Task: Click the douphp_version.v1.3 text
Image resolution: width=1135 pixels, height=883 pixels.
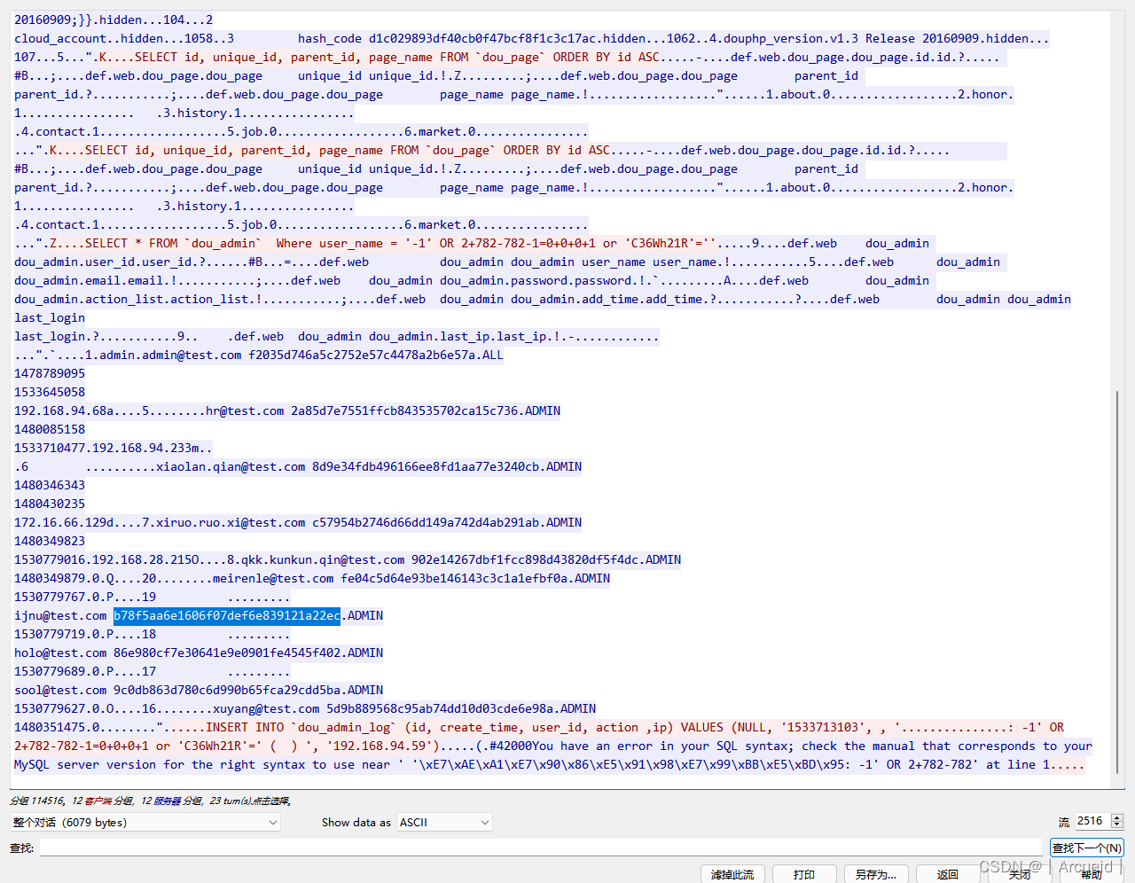Action: (x=791, y=38)
